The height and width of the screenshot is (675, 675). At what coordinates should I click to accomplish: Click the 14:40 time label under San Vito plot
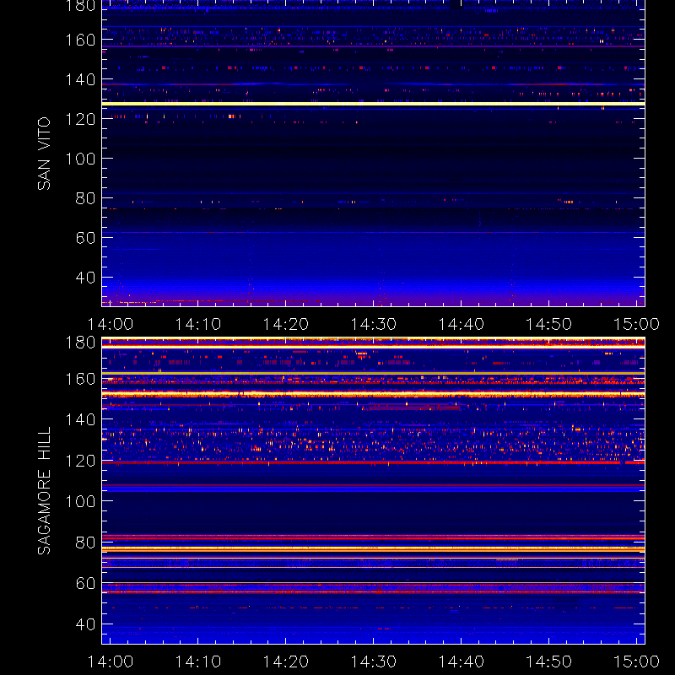[462, 324]
